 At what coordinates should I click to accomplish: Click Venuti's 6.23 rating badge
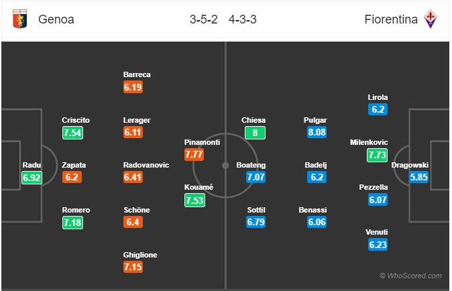point(378,245)
